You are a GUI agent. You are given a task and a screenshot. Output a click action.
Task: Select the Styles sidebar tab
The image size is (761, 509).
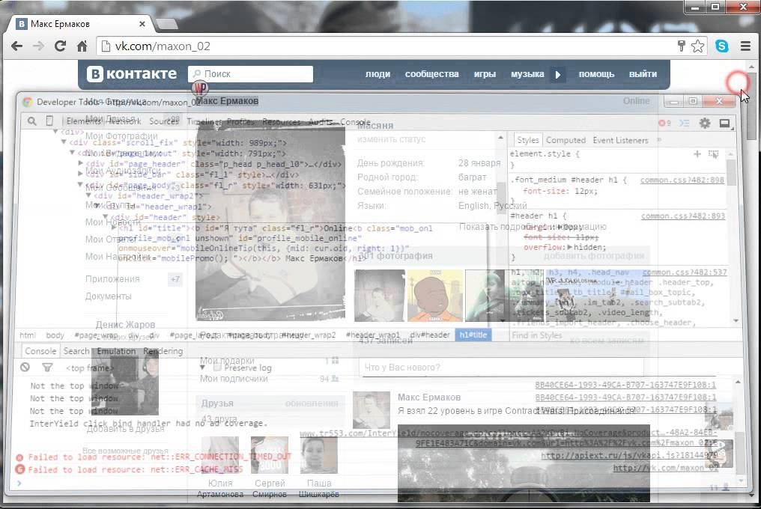pos(527,140)
